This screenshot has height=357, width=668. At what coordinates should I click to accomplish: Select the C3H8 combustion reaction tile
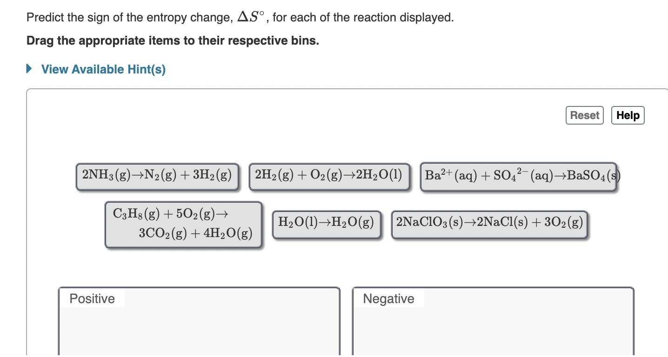click(x=183, y=225)
